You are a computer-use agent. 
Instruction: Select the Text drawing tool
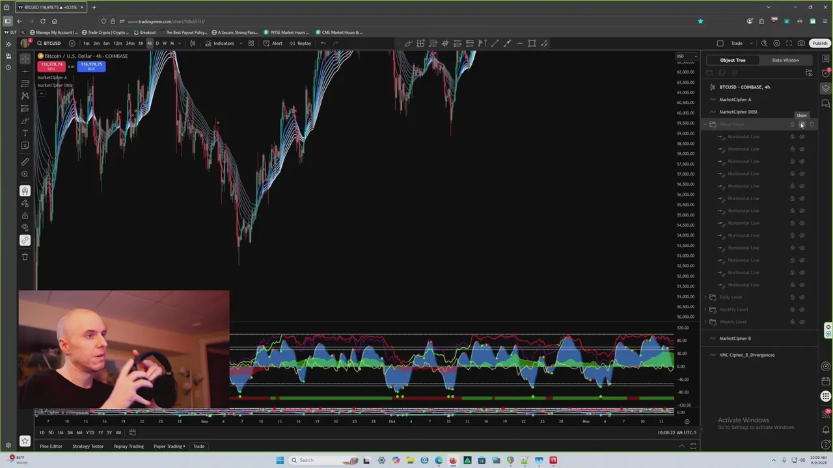[25, 133]
